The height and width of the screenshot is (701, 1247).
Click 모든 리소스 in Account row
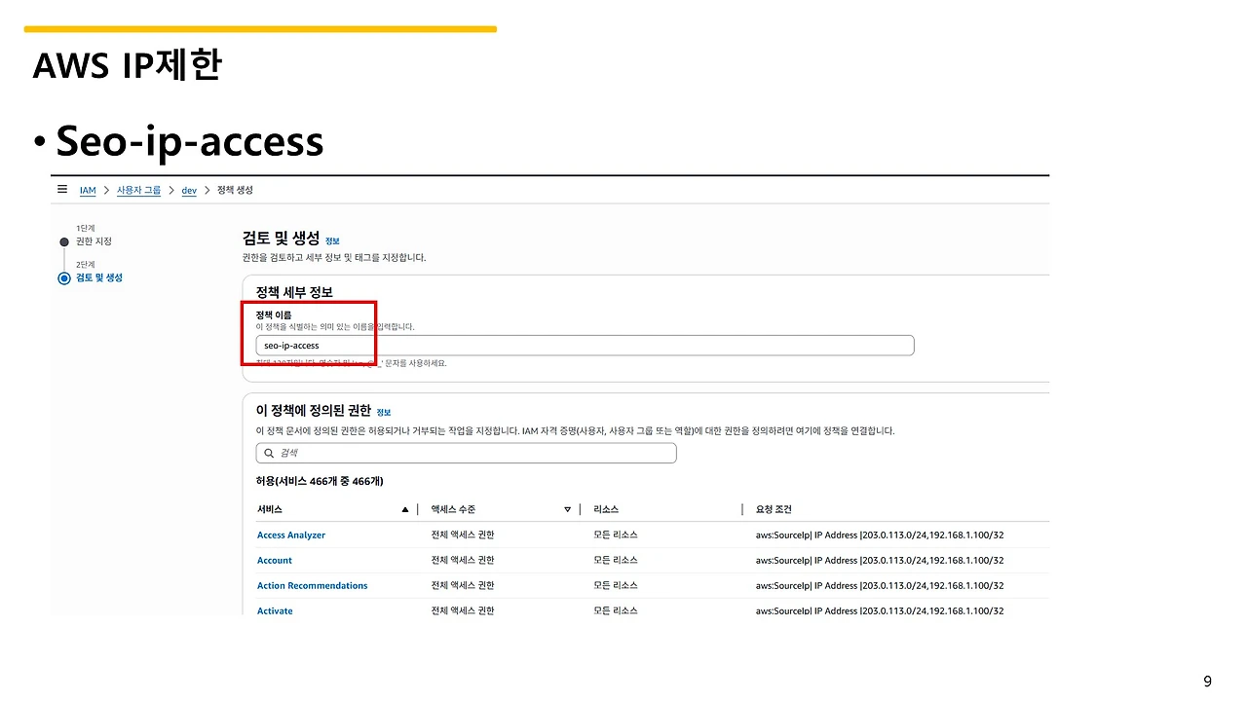(x=616, y=561)
